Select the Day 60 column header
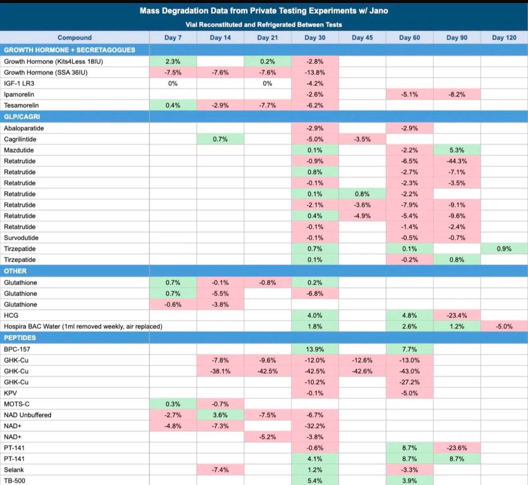Viewport: 528px width, 485px height. click(410, 38)
